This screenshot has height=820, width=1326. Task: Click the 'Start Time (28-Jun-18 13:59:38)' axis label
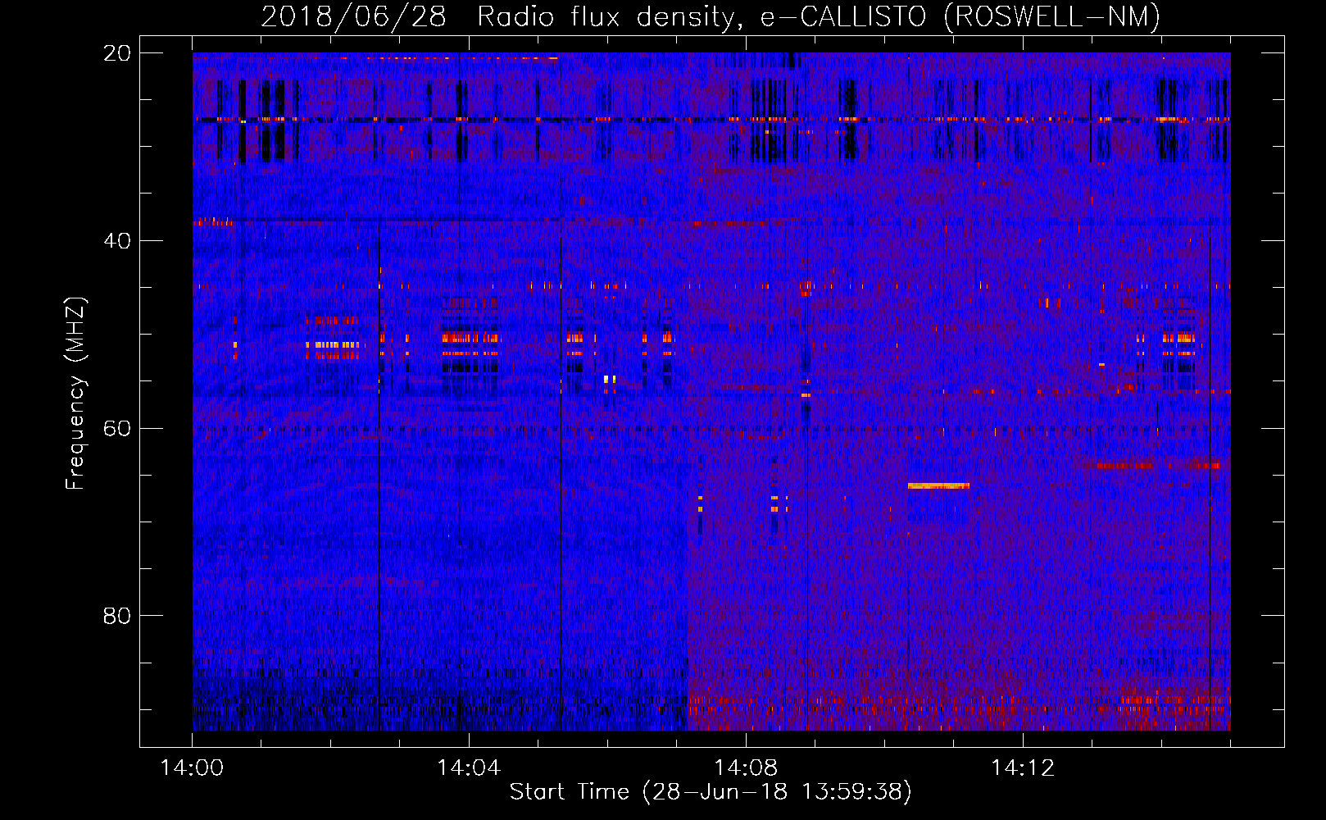[711, 792]
